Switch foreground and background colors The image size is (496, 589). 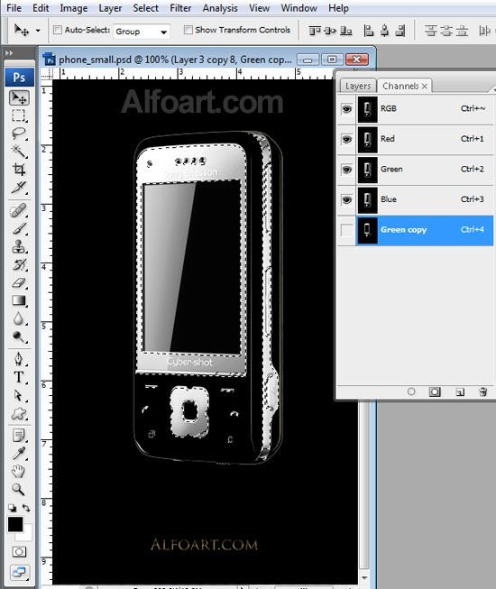click(26, 508)
